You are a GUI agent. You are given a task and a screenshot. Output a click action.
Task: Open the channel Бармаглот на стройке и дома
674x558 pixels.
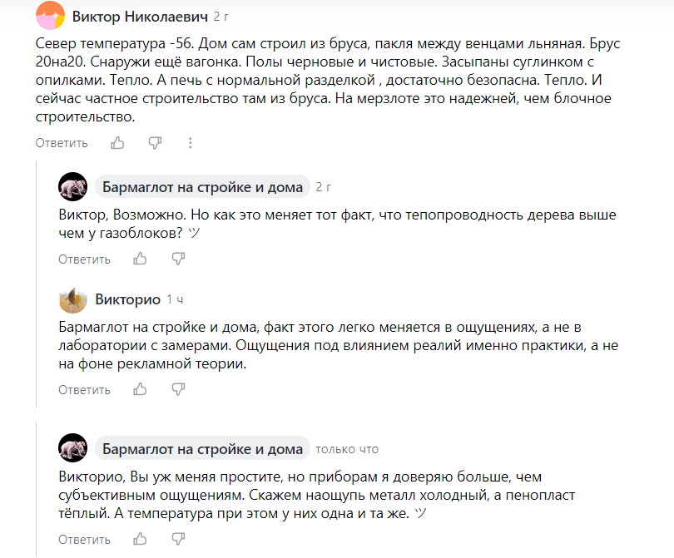coord(200,186)
